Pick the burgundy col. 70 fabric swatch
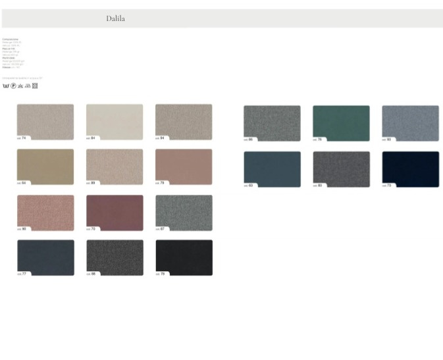This screenshot has width=443, height=360. tap(115, 212)
